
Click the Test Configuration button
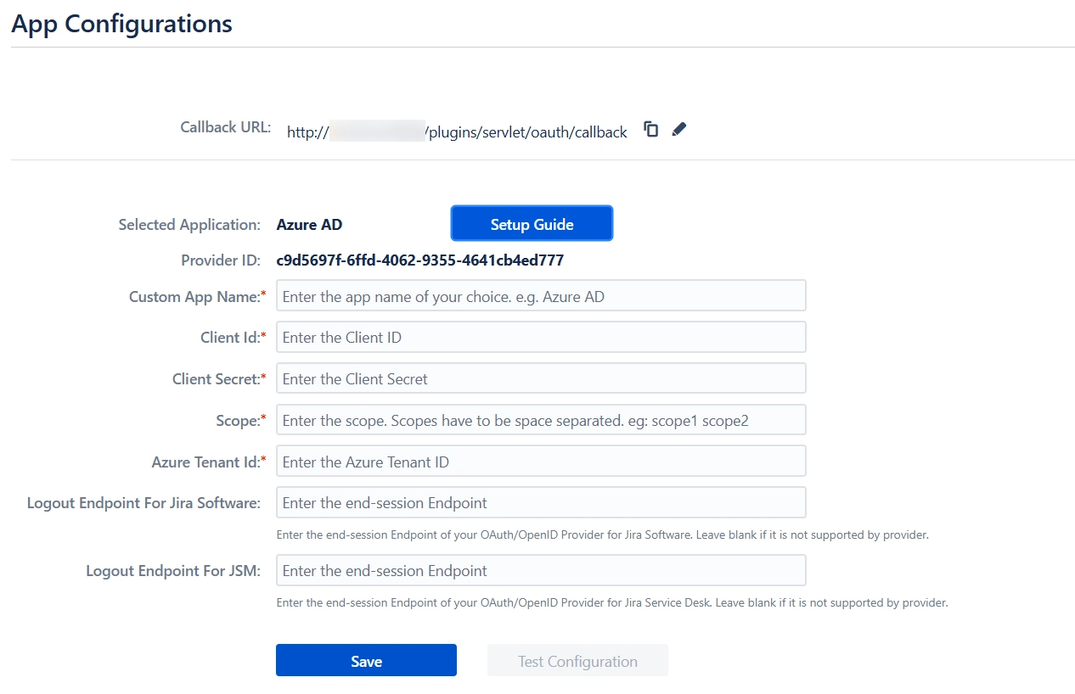tap(577, 661)
